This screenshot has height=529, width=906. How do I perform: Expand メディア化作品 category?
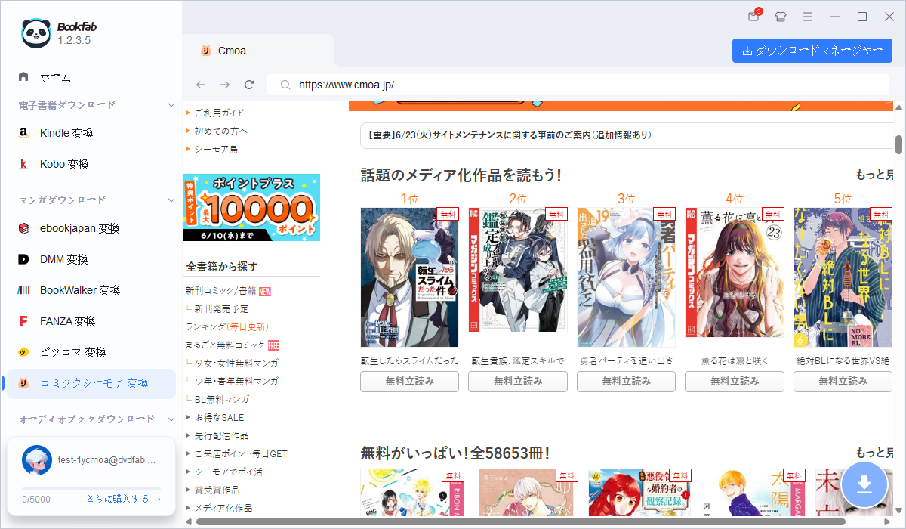188,508
